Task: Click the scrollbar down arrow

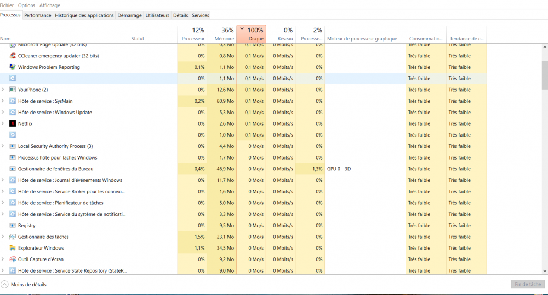Action: click(x=545, y=271)
